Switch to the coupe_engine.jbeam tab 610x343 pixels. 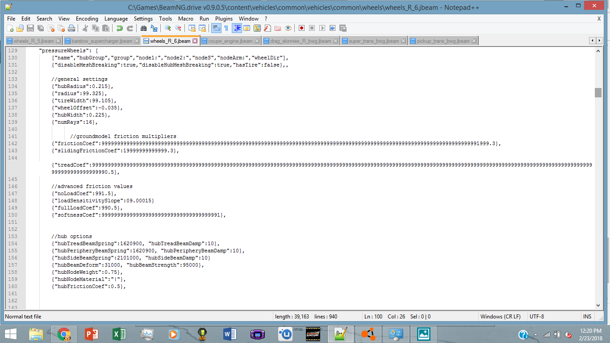click(230, 41)
